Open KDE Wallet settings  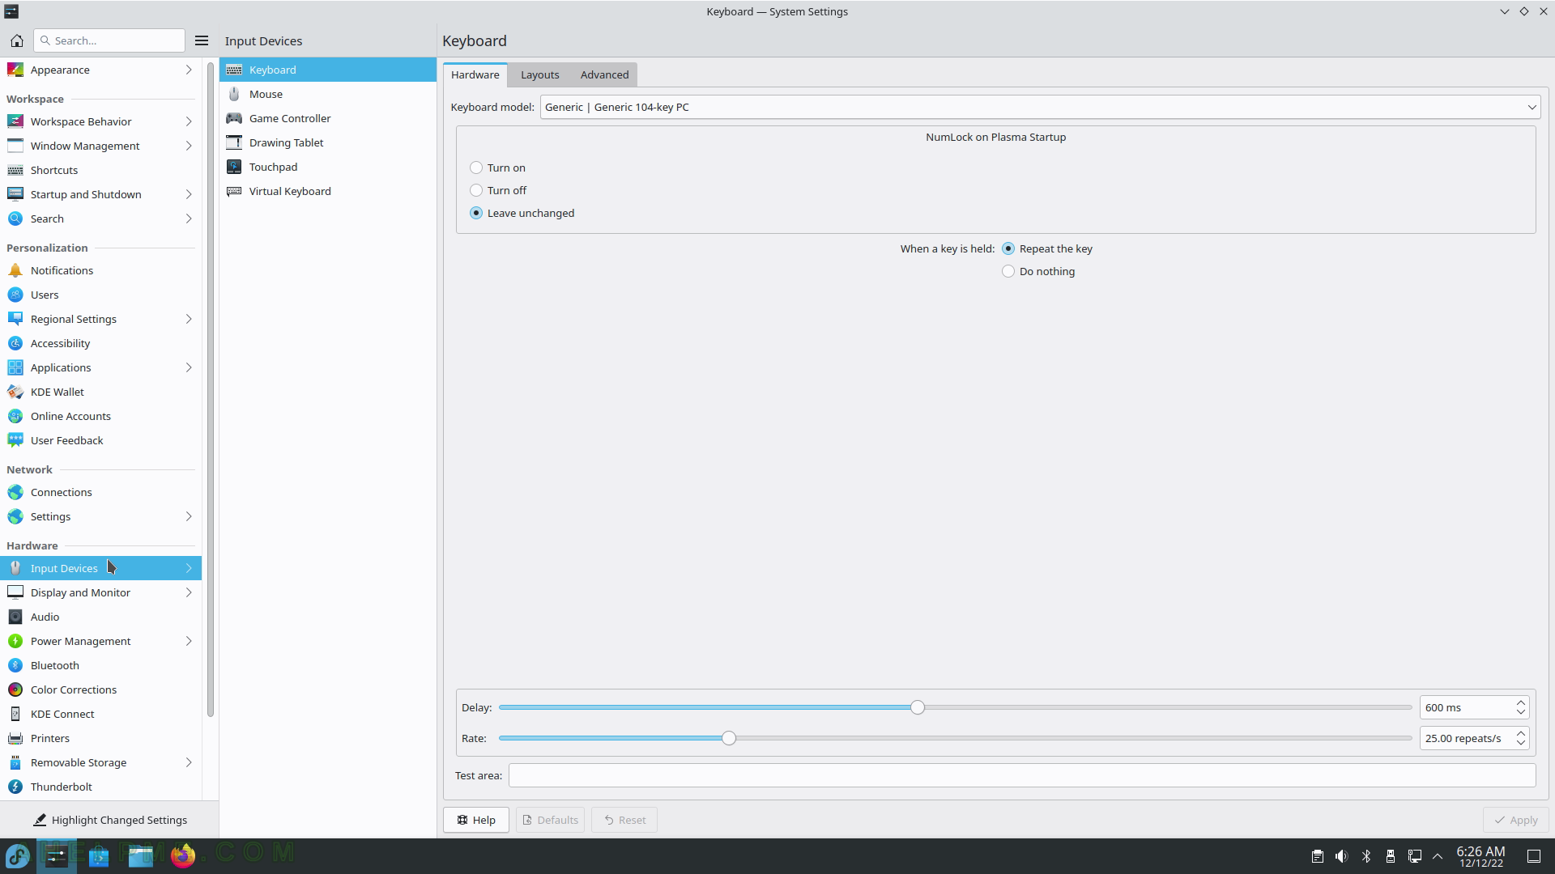(100, 392)
